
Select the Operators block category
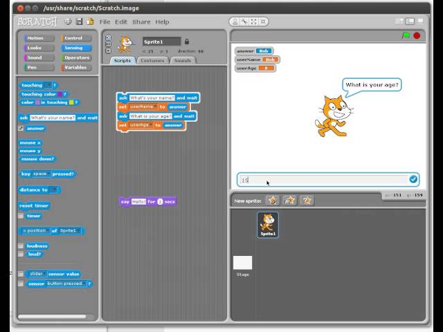76,57
